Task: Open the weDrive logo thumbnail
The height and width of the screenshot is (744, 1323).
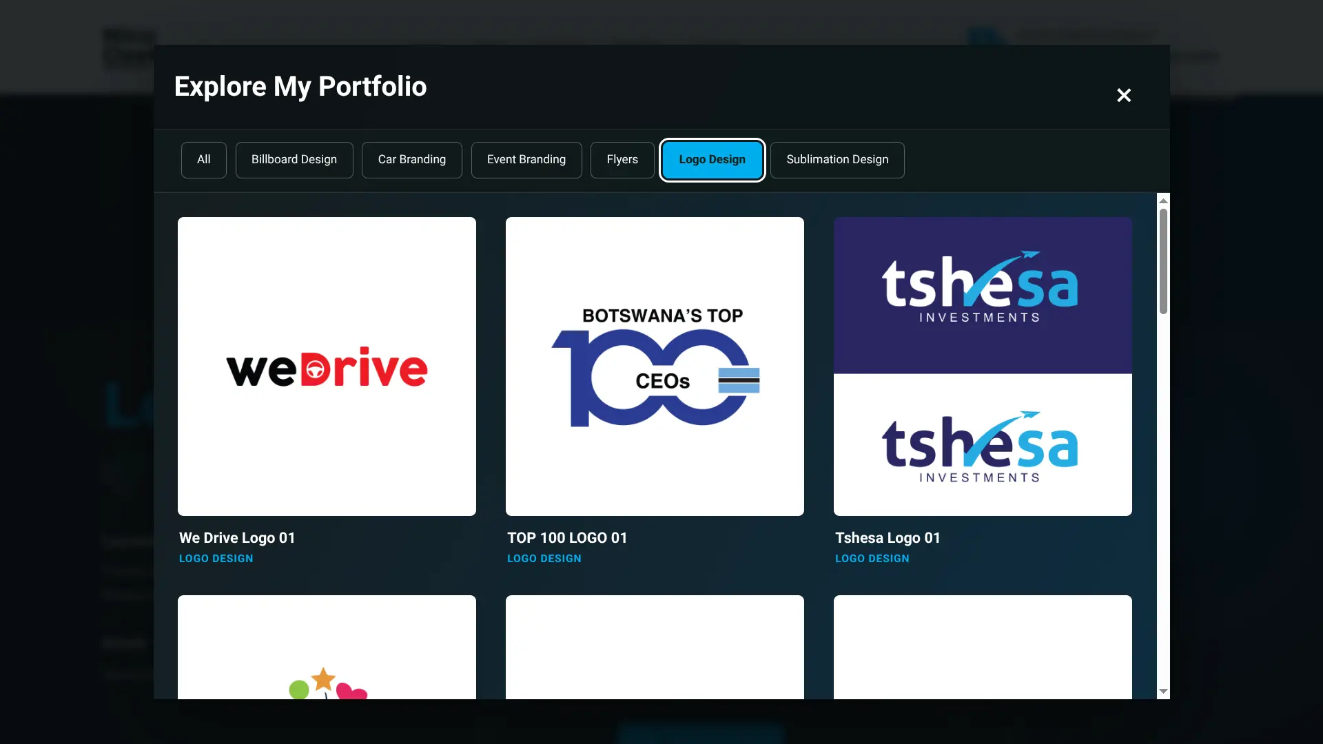Action: click(327, 366)
